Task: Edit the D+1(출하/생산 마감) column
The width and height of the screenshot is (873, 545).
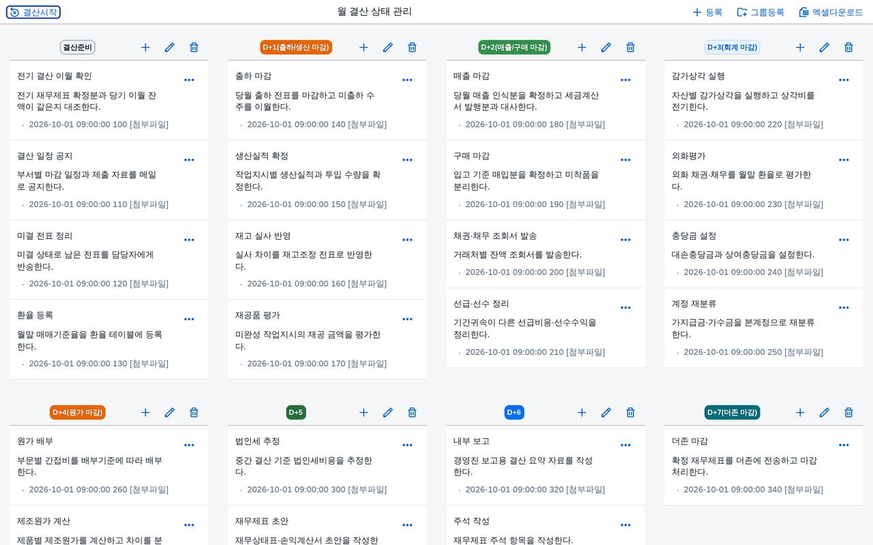Action: (x=388, y=47)
